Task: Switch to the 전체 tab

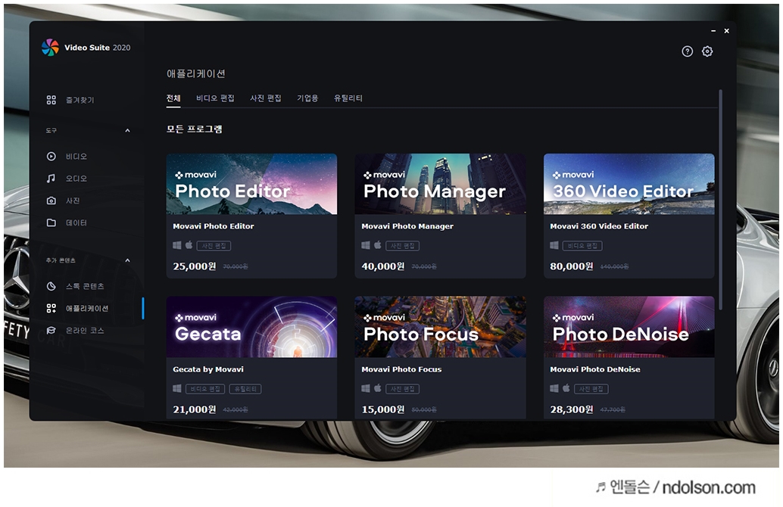Action: click(173, 98)
